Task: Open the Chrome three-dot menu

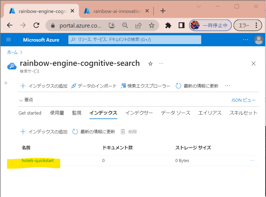Action: coord(256,26)
